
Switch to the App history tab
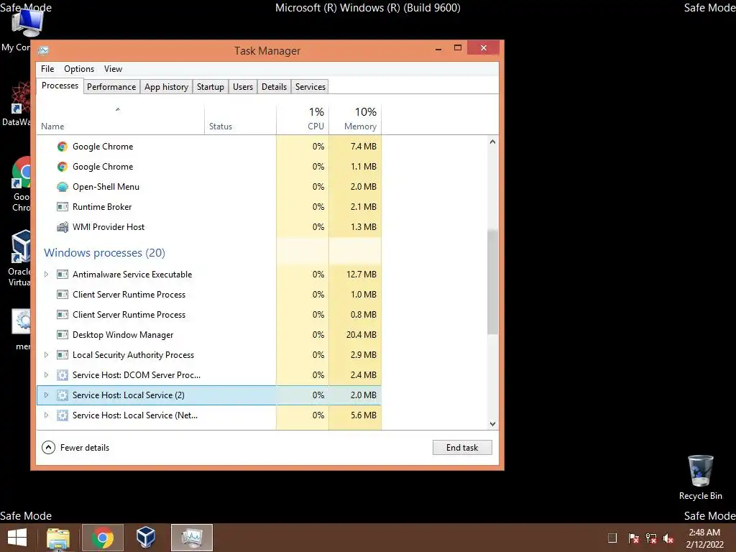[x=166, y=87]
